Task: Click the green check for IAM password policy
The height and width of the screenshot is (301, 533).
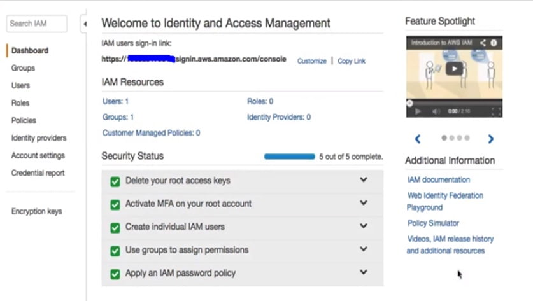Action: 115,274
